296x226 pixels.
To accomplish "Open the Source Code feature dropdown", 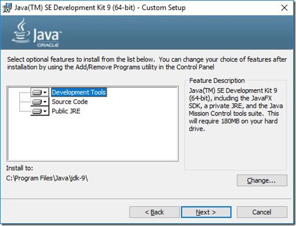I will [x=40, y=102].
